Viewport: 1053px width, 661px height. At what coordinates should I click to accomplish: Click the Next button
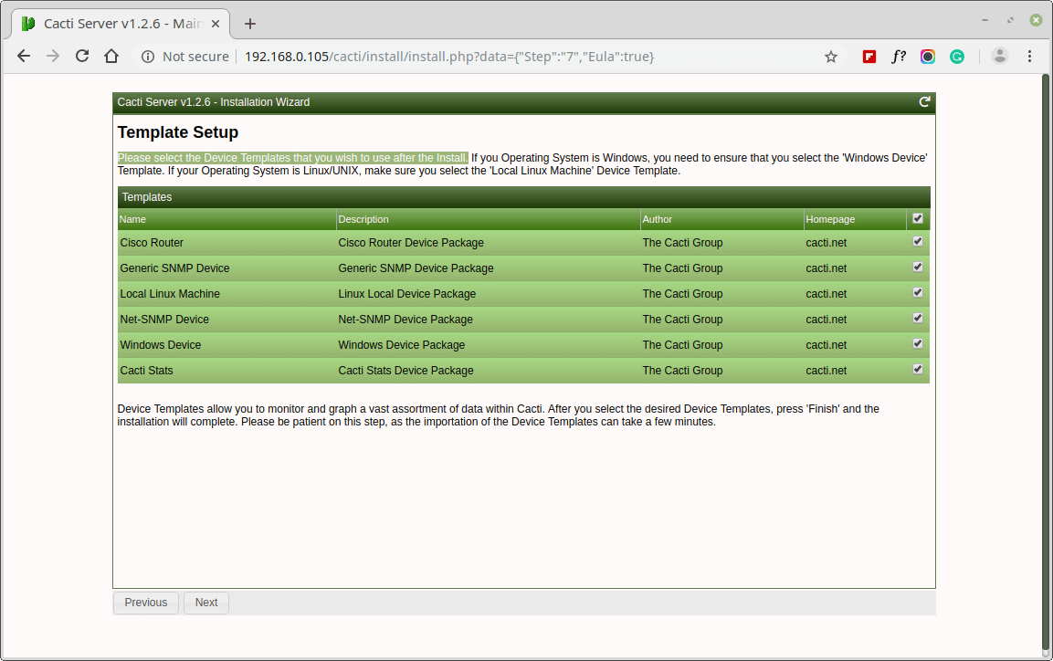click(x=206, y=603)
